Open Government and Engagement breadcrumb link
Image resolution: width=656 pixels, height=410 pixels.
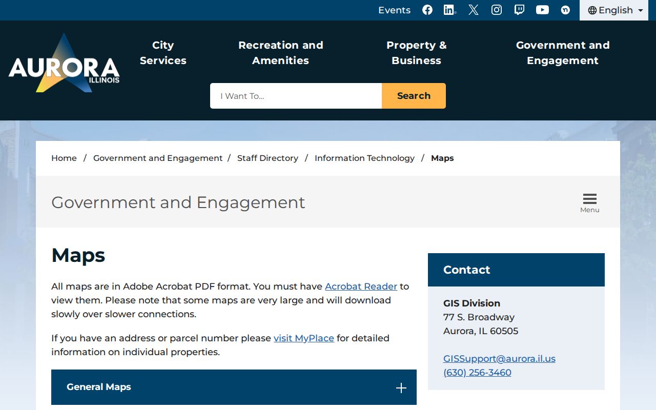coord(158,158)
